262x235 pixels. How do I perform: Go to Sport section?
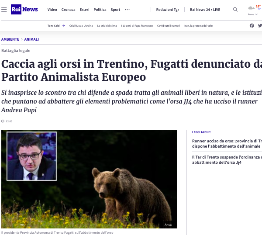(x=115, y=10)
